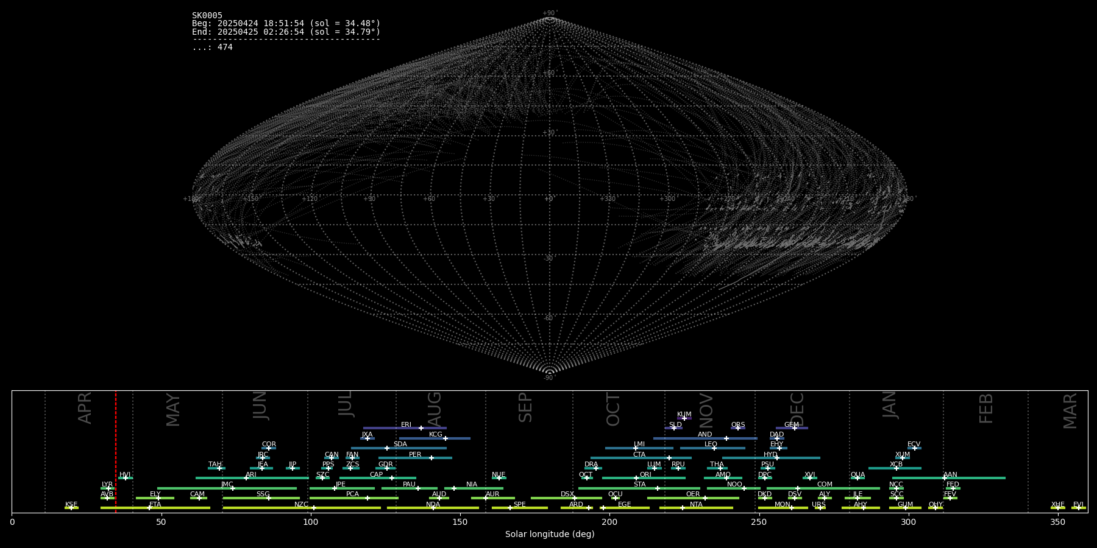Select the SSG shower label
This screenshot has width=1097, height=548.
pyautogui.click(x=263, y=494)
